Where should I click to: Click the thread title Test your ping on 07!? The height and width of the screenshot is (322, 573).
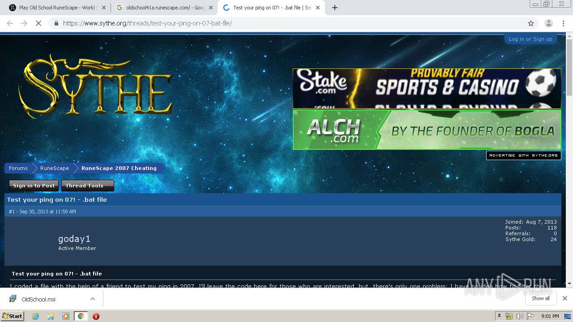pyautogui.click(x=57, y=200)
